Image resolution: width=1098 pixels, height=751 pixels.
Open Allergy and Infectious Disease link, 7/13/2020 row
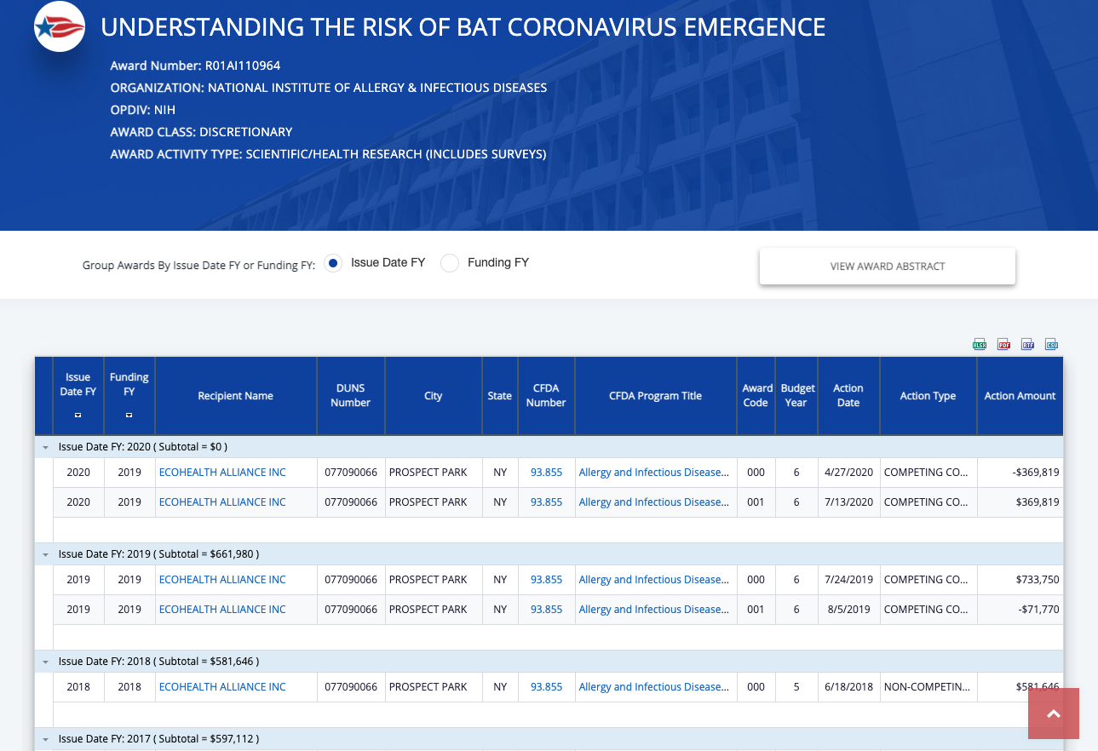tap(654, 502)
